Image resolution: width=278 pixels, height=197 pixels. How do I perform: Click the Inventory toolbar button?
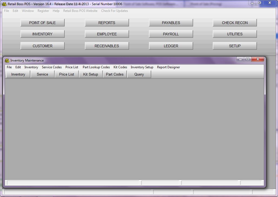(18, 74)
